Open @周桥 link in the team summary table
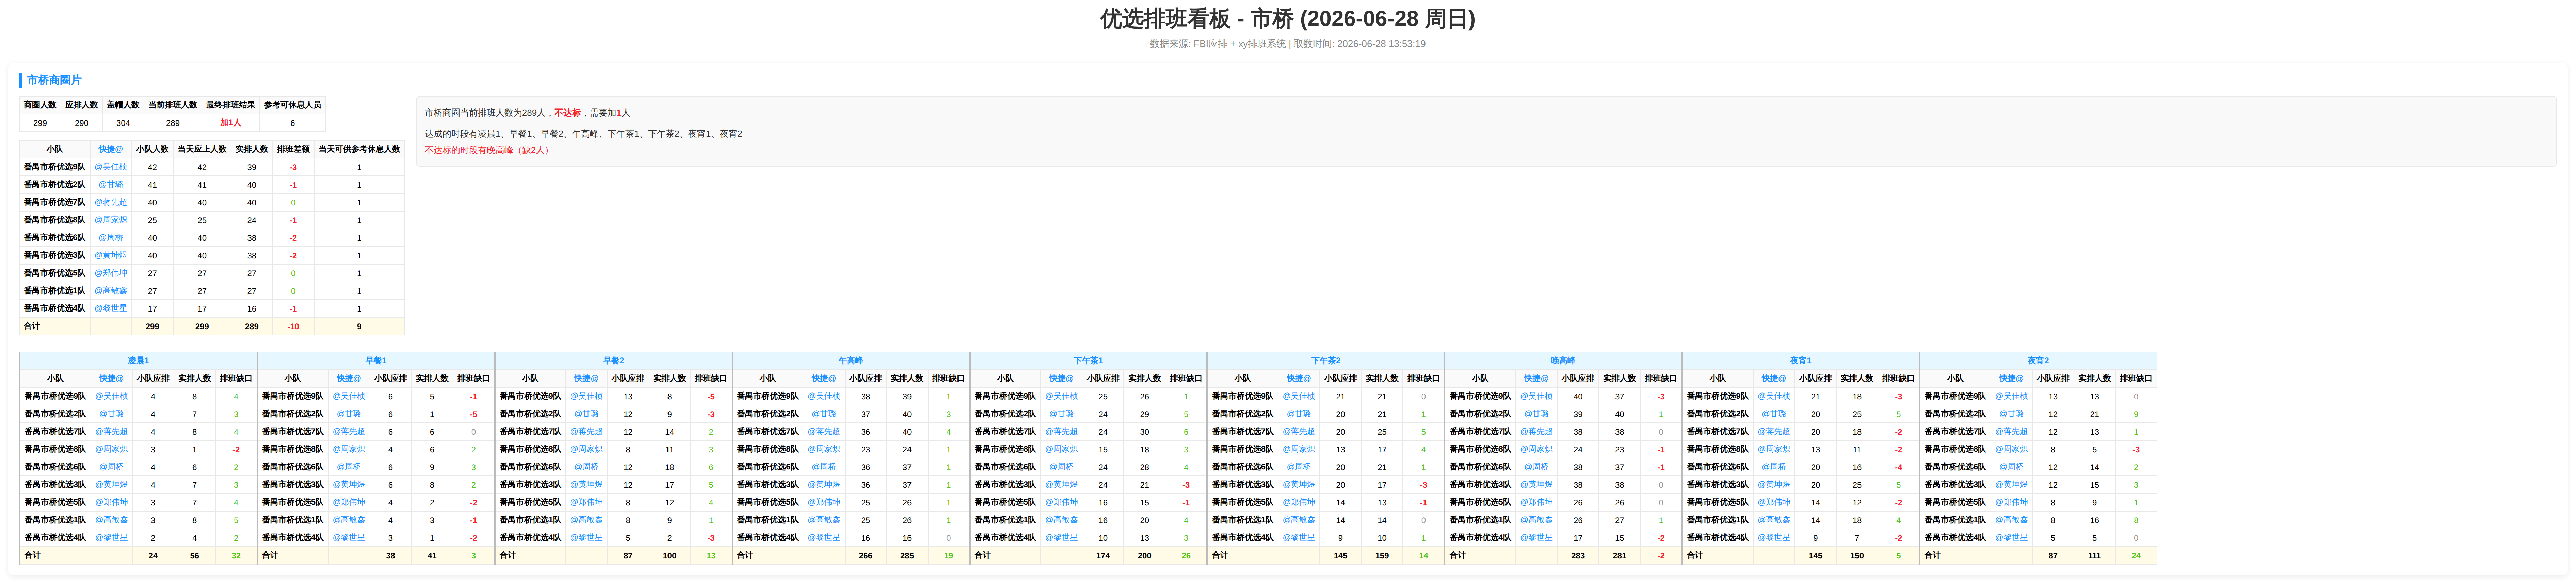 [x=111, y=238]
